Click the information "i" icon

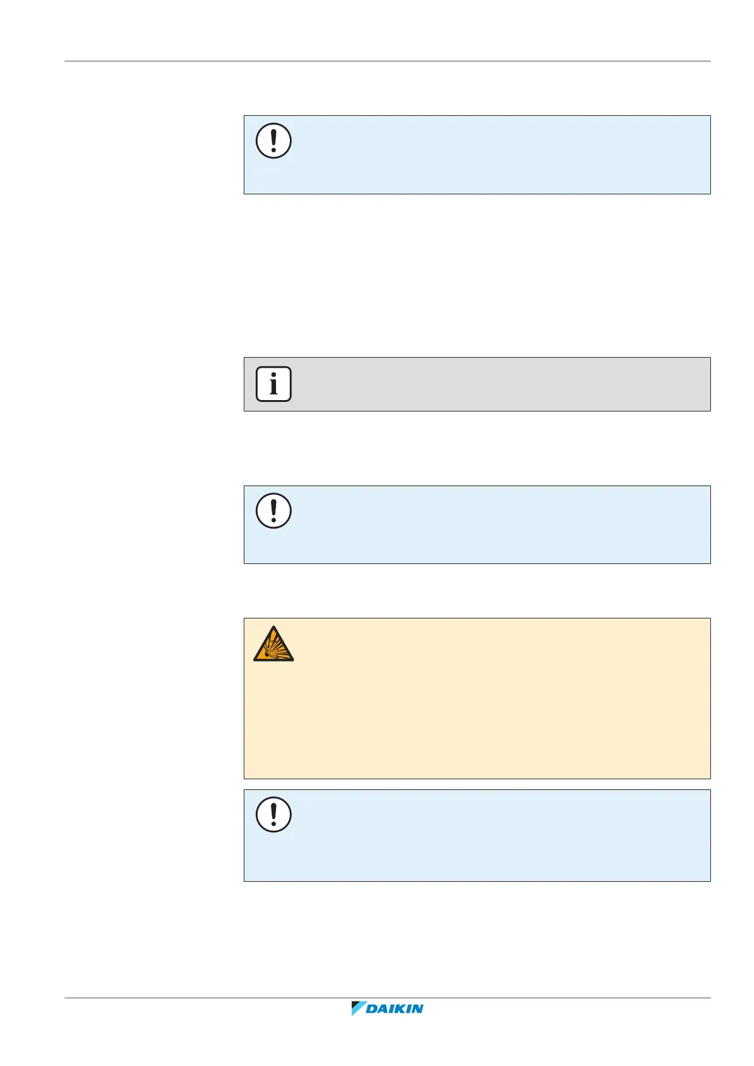point(273,384)
